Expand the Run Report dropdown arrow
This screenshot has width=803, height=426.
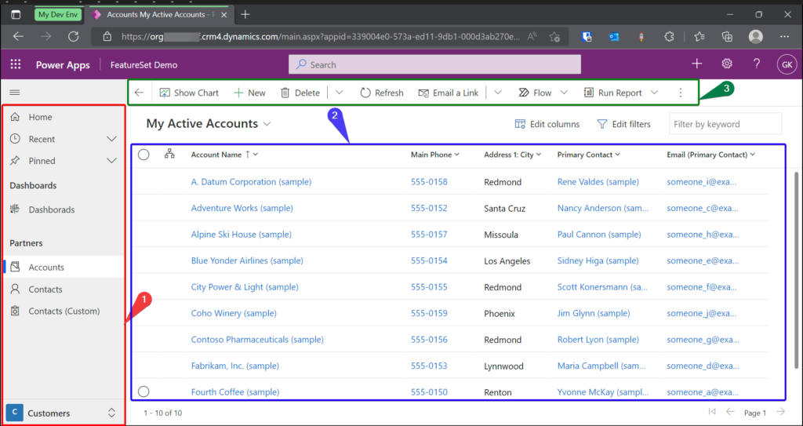click(x=654, y=93)
